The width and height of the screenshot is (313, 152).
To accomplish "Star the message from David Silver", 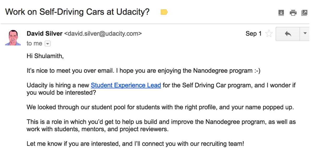I will (269, 34).
